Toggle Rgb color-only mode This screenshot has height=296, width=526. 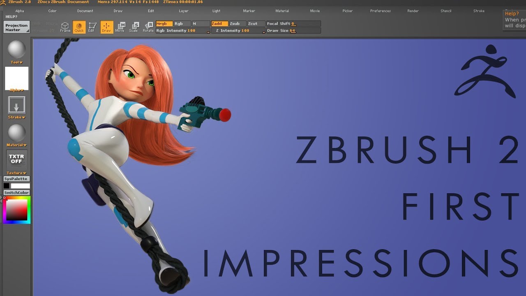tap(182, 24)
